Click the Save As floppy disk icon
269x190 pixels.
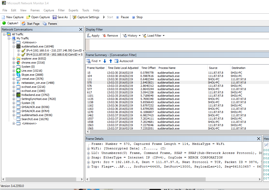tap(55, 17)
